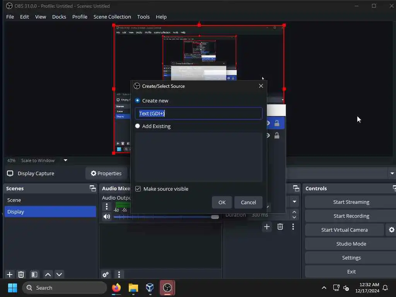Enable Studio Mode
This screenshot has height=297, width=396.
351,244
